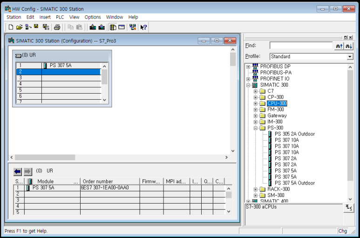The height and width of the screenshot is (238, 360).
Task: Click the Save and Compile icon
Action: coord(46,27)
